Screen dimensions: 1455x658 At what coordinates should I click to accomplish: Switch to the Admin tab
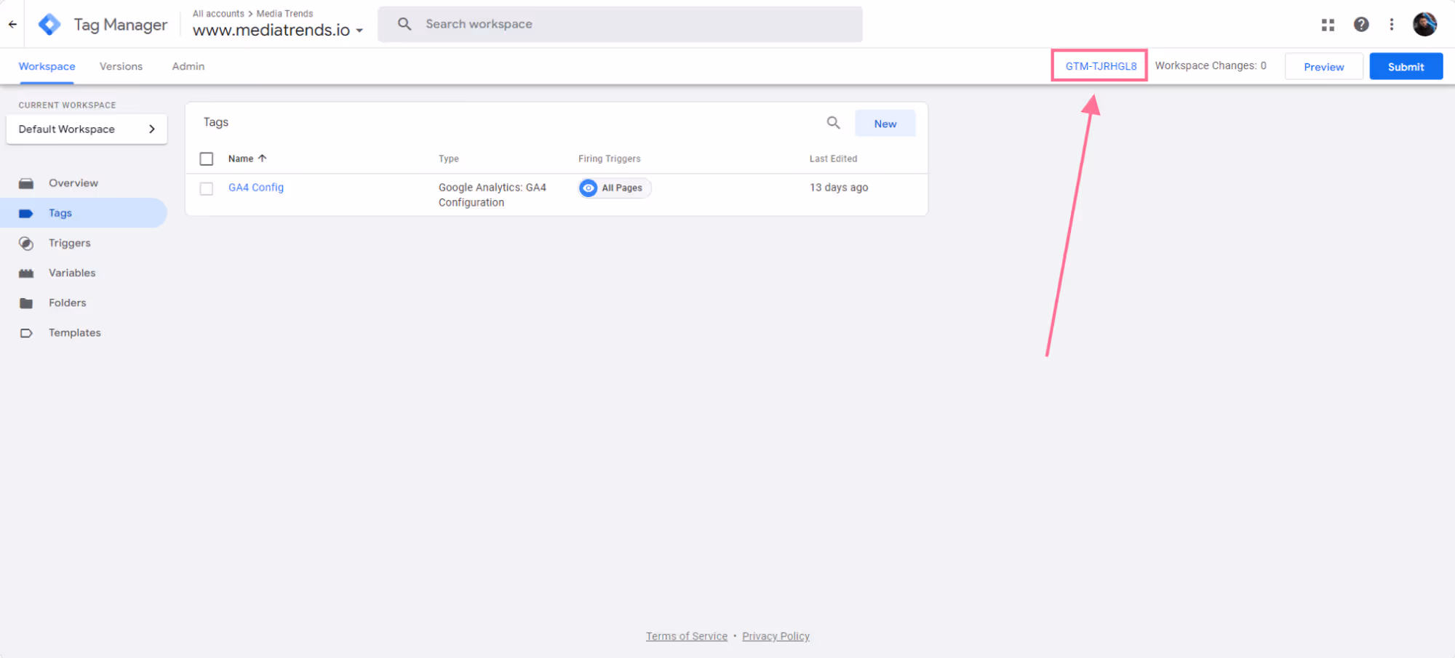pos(188,66)
